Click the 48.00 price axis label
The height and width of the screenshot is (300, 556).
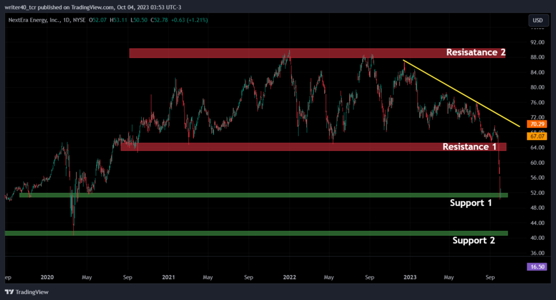coord(537,207)
